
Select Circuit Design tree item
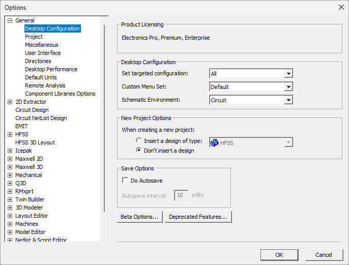click(x=32, y=110)
